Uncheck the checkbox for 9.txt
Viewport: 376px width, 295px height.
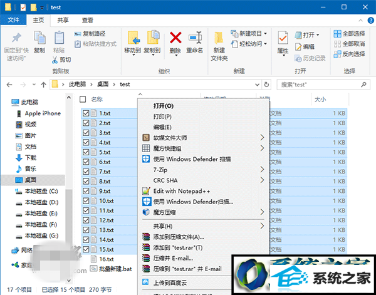coord(86,191)
